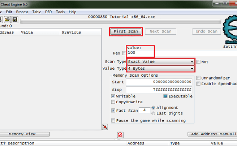Open the Edit menu
The width and height of the screenshot is (237, 146).
(x=9, y=12)
